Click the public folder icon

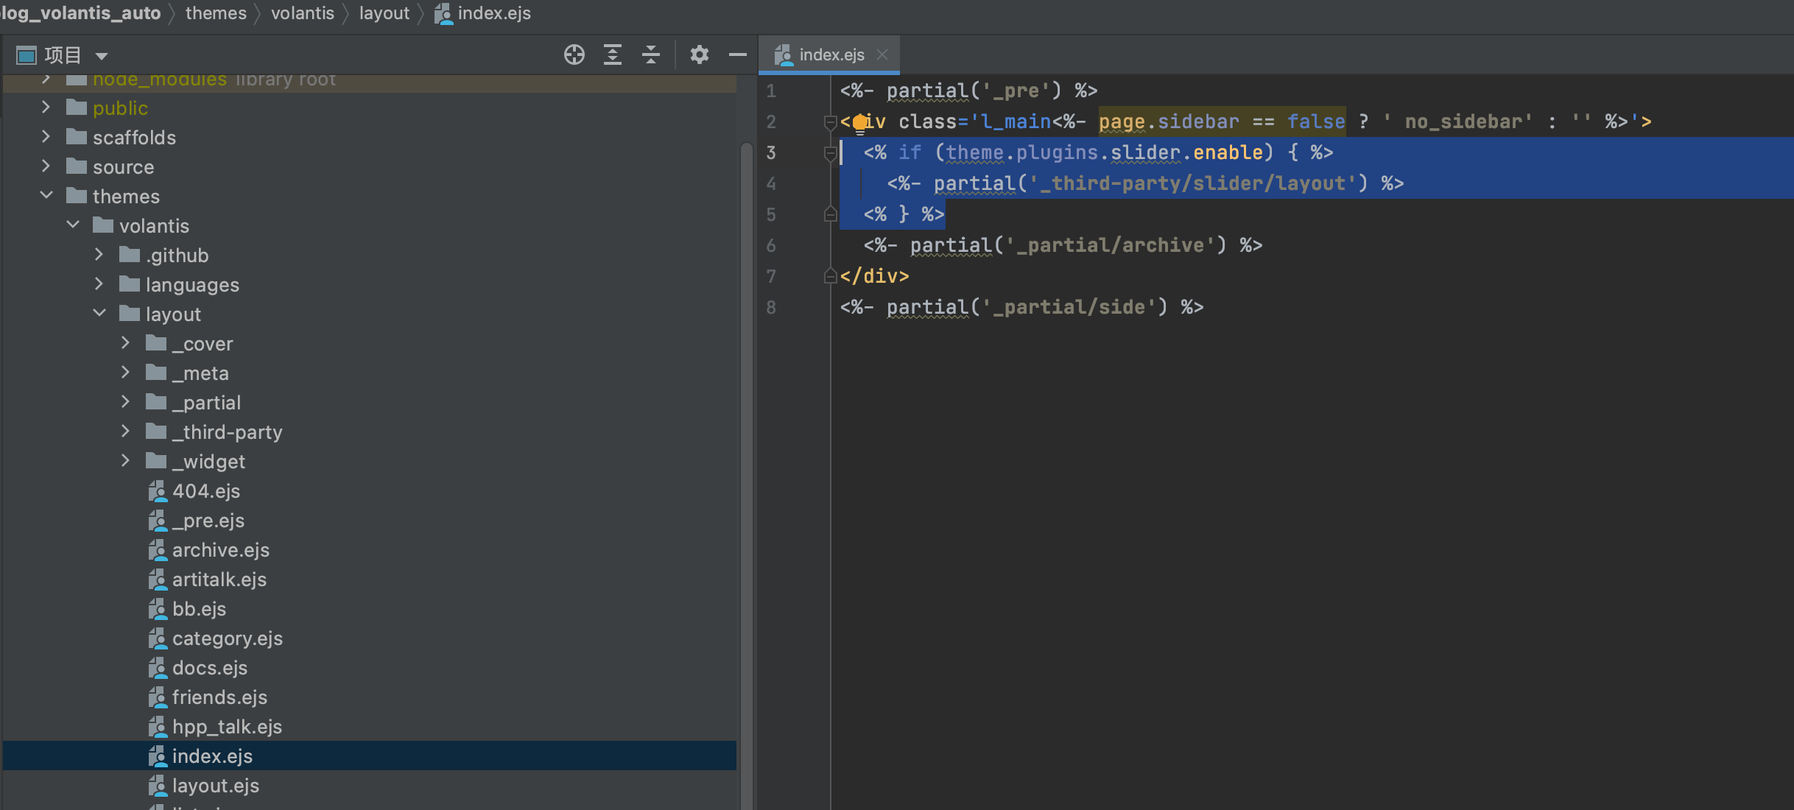[x=77, y=108]
